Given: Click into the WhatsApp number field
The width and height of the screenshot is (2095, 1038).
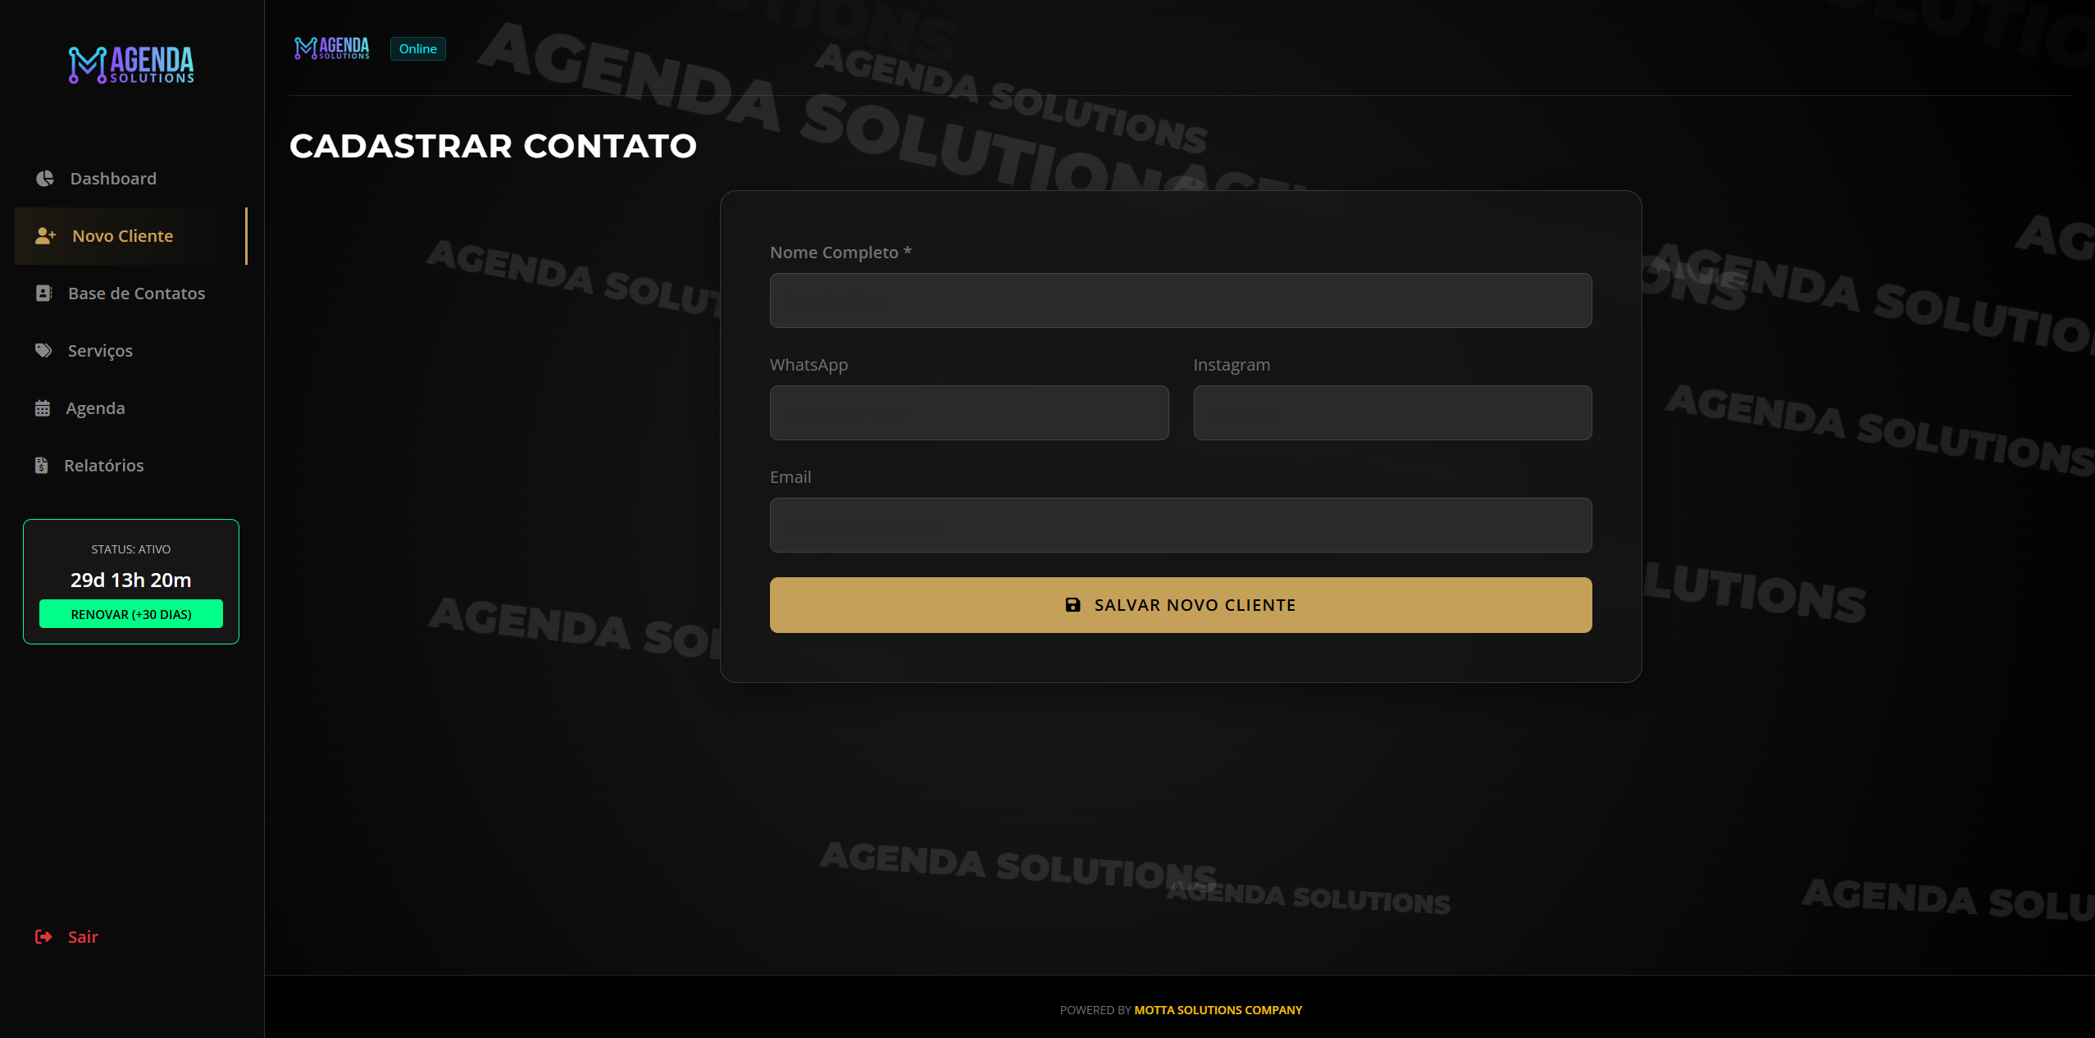Looking at the screenshot, I should pyautogui.click(x=969, y=413).
